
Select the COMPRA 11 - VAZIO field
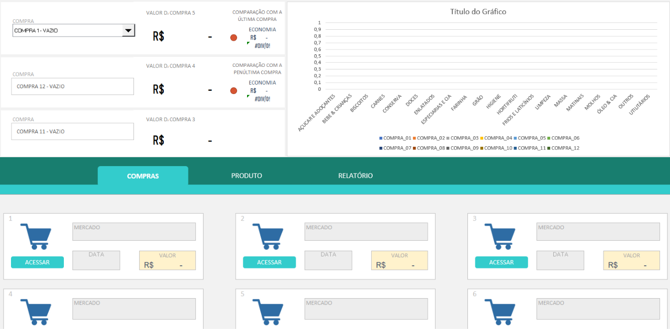(72, 132)
